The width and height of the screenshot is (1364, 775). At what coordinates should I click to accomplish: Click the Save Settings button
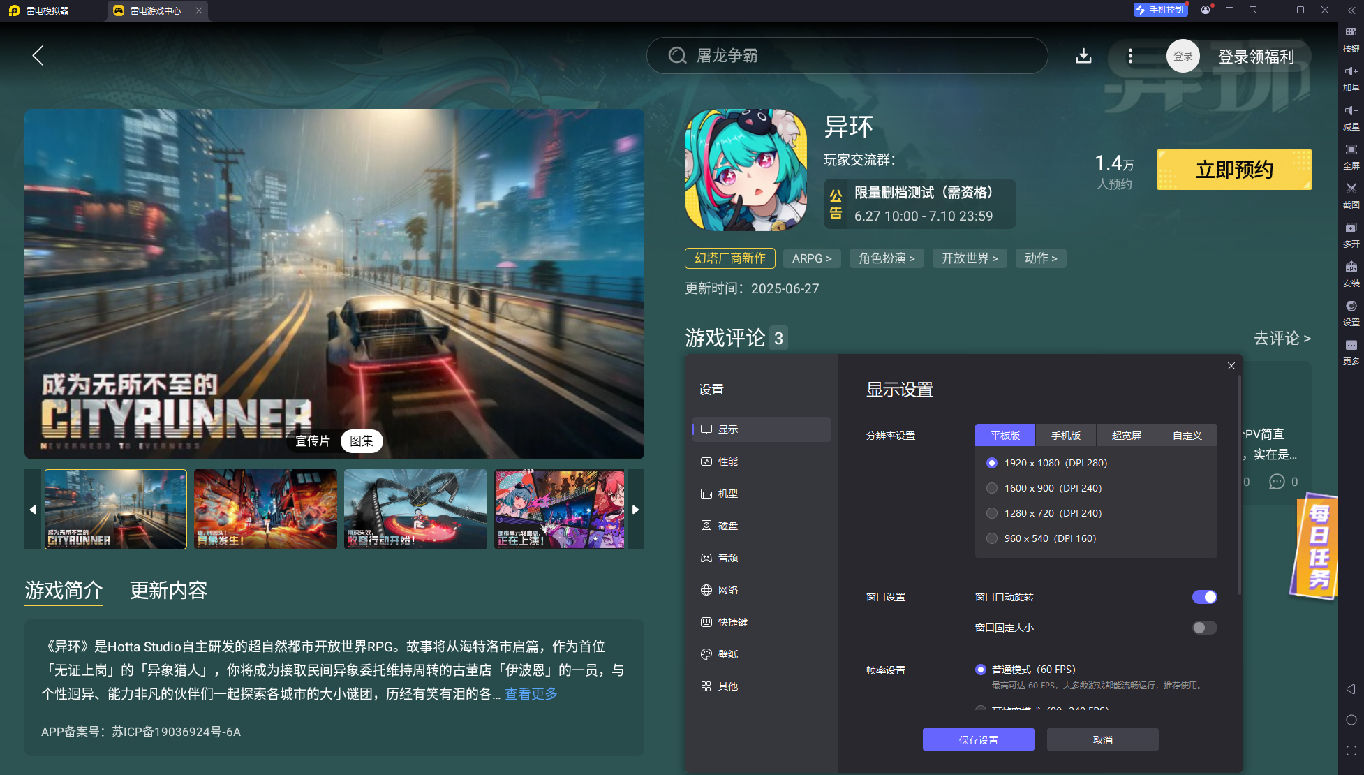click(x=978, y=740)
